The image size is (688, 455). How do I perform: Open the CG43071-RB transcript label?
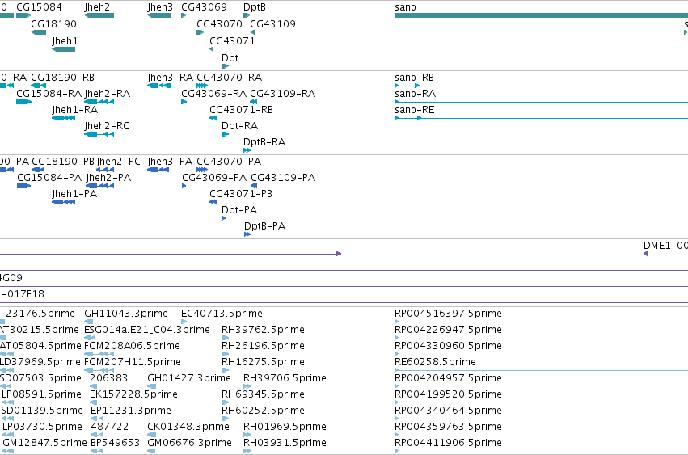[x=242, y=110]
